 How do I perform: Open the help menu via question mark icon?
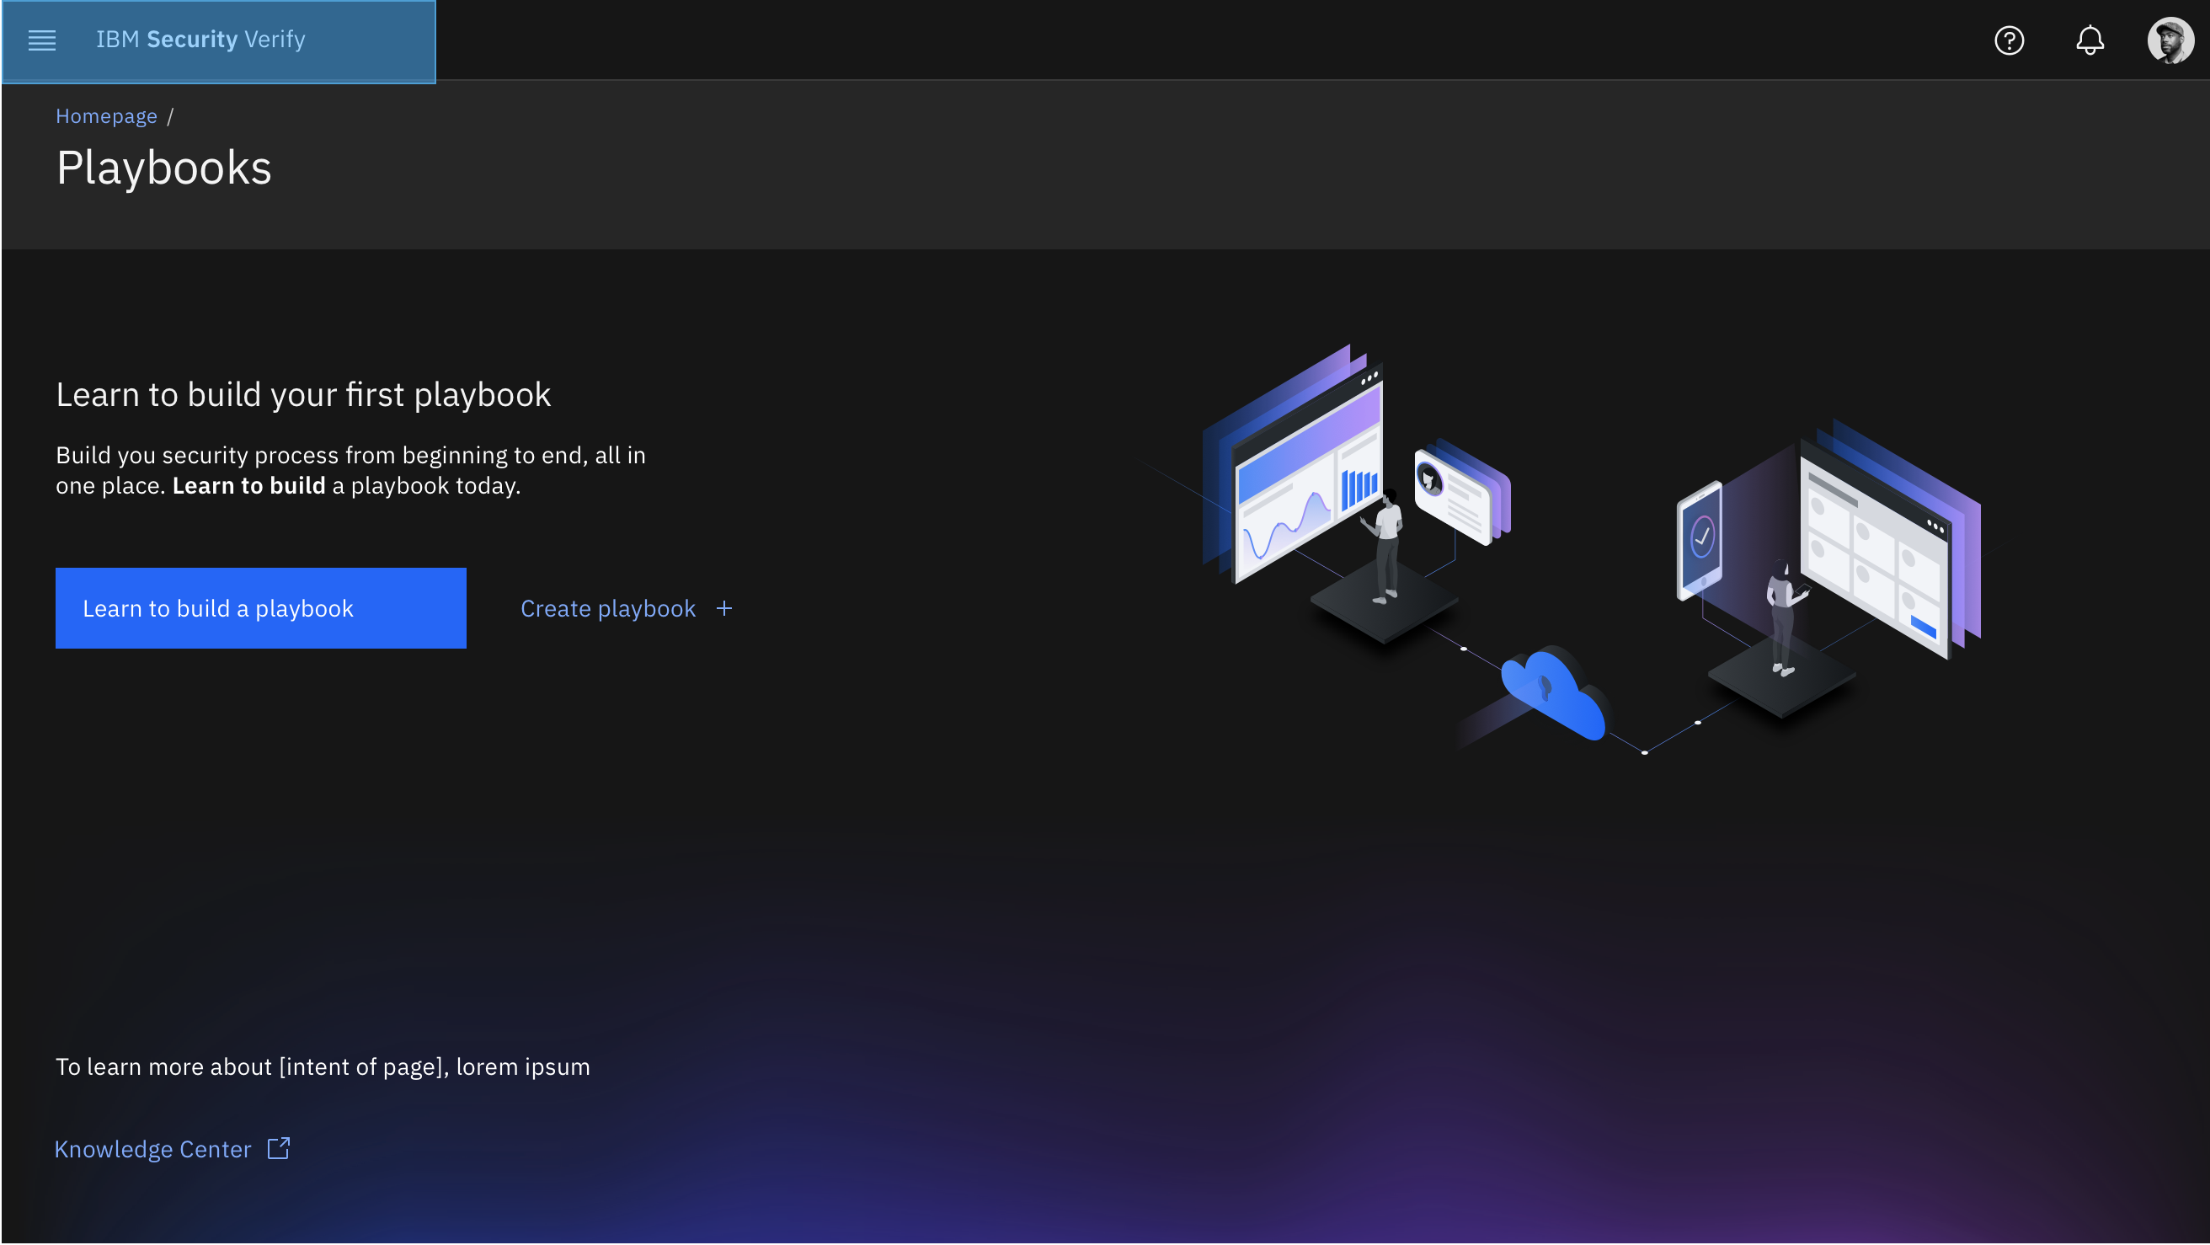point(2009,40)
